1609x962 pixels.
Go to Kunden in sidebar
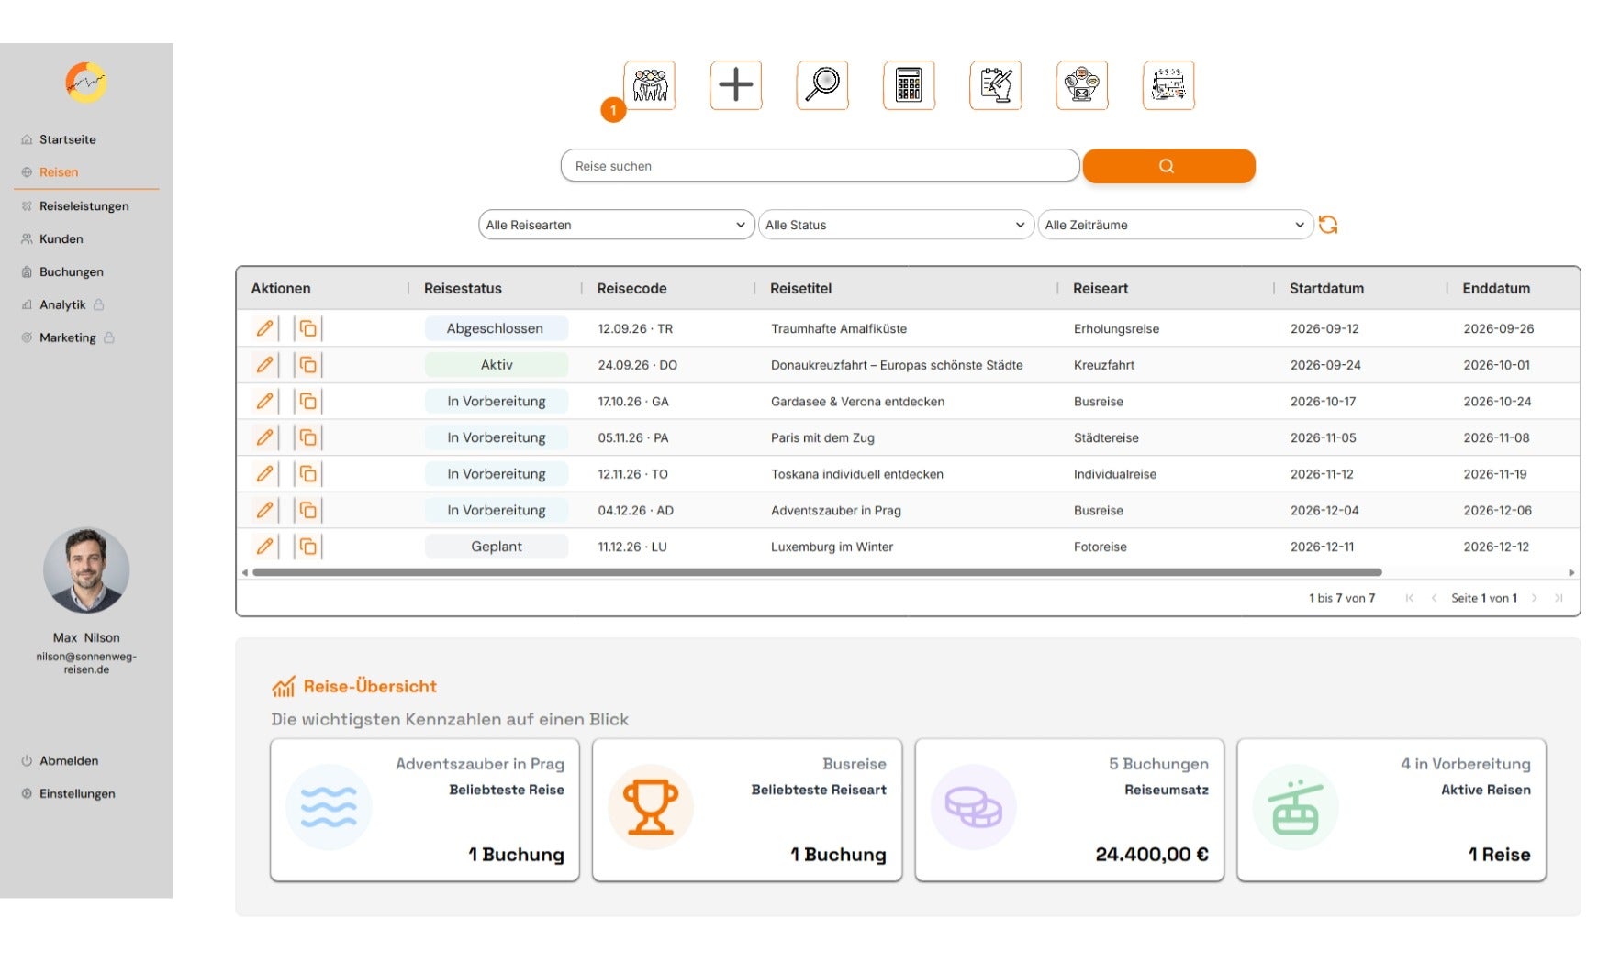click(x=61, y=238)
